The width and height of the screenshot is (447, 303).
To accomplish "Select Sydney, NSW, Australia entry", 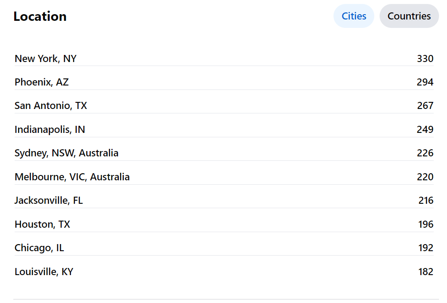I will click(x=67, y=153).
